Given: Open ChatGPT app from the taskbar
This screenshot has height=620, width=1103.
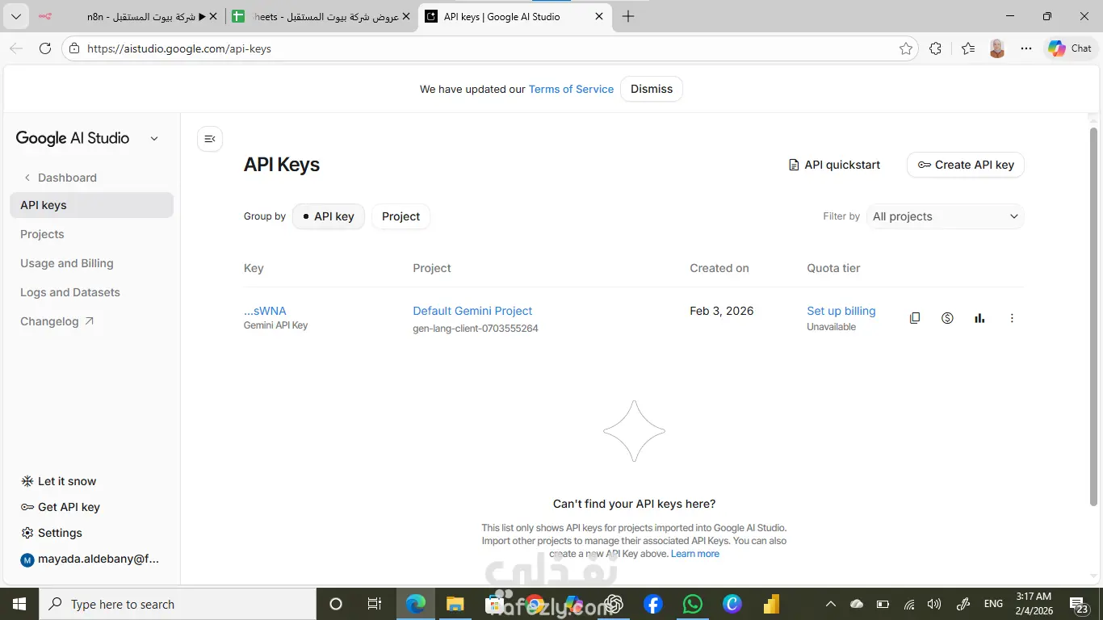Looking at the screenshot, I should (614, 604).
